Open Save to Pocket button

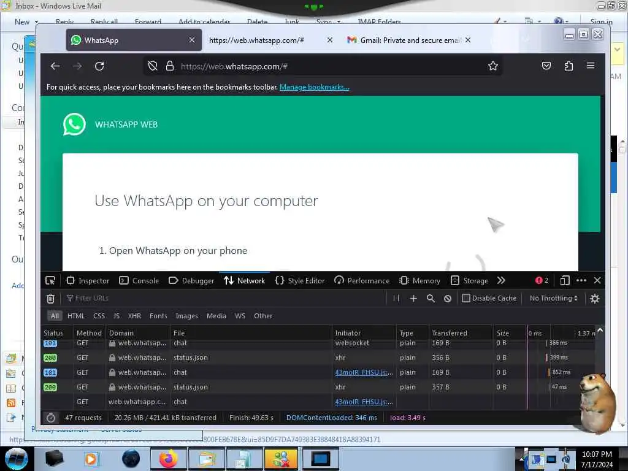546,66
